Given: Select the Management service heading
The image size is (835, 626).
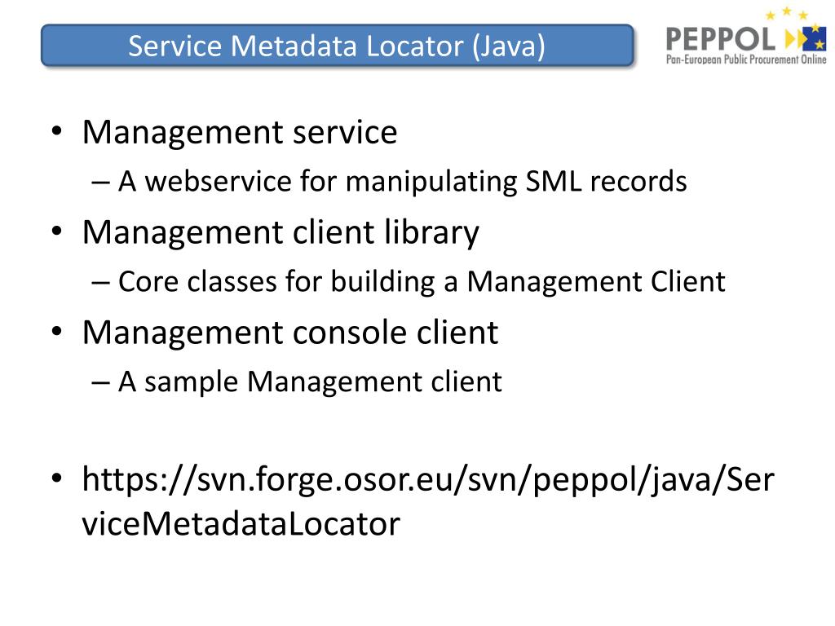Looking at the screenshot, I should click(240, 133).
